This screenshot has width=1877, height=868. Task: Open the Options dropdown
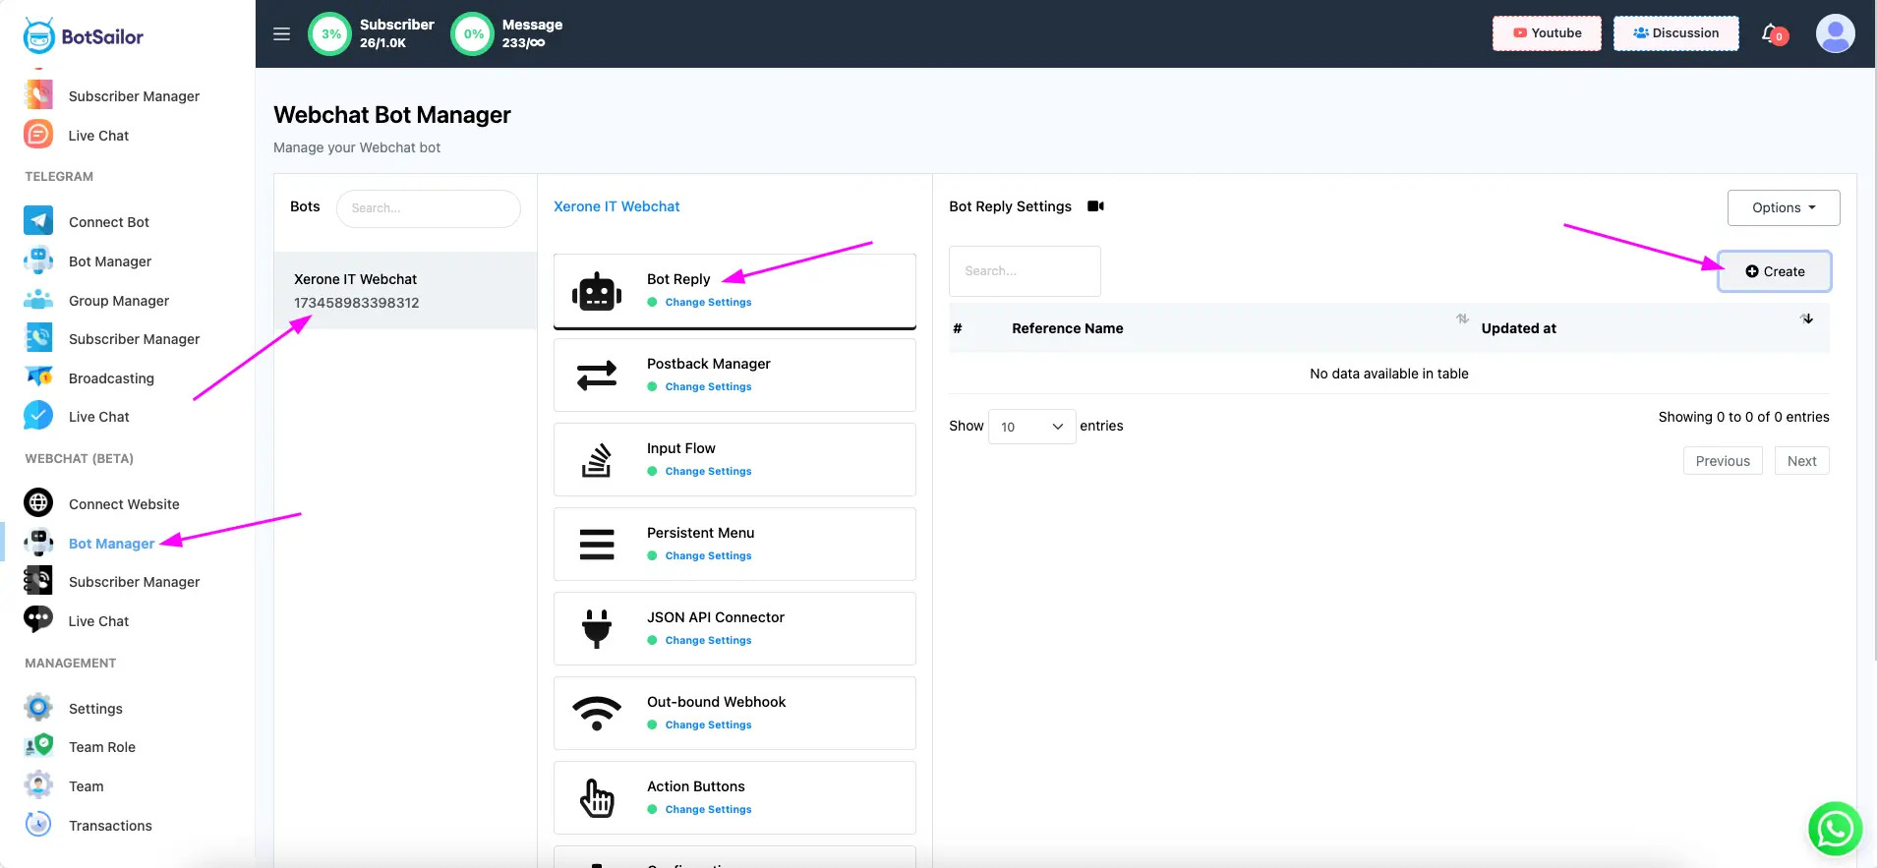tap(1784, 207)
